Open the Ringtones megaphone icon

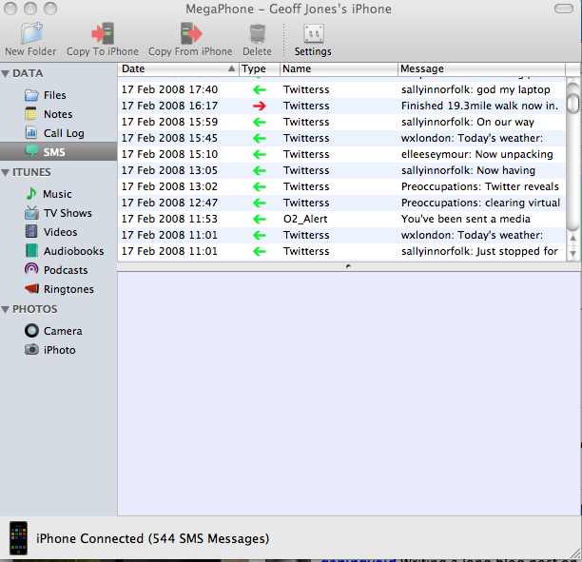click(x=32, y=288)
